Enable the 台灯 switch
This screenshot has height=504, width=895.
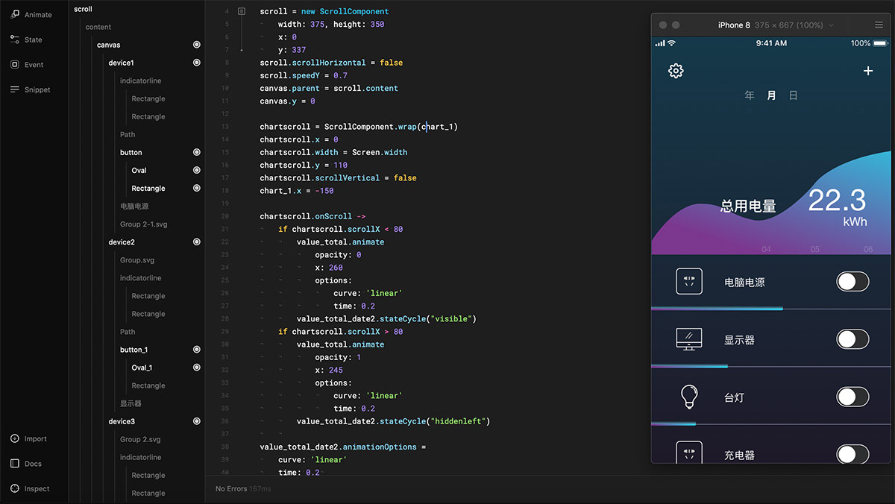852,397
